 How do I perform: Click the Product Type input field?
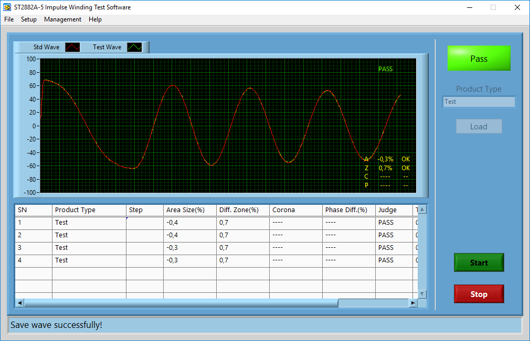click(479, 102)
